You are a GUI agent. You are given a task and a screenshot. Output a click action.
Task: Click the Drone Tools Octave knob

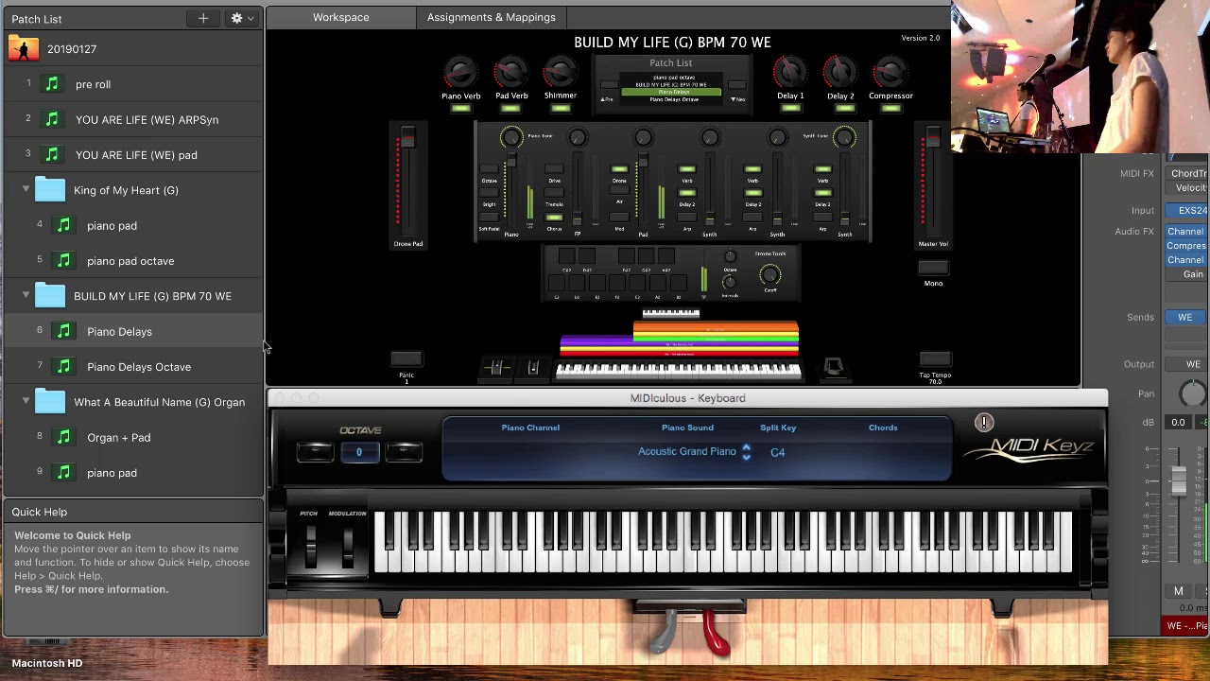[730, 257]
